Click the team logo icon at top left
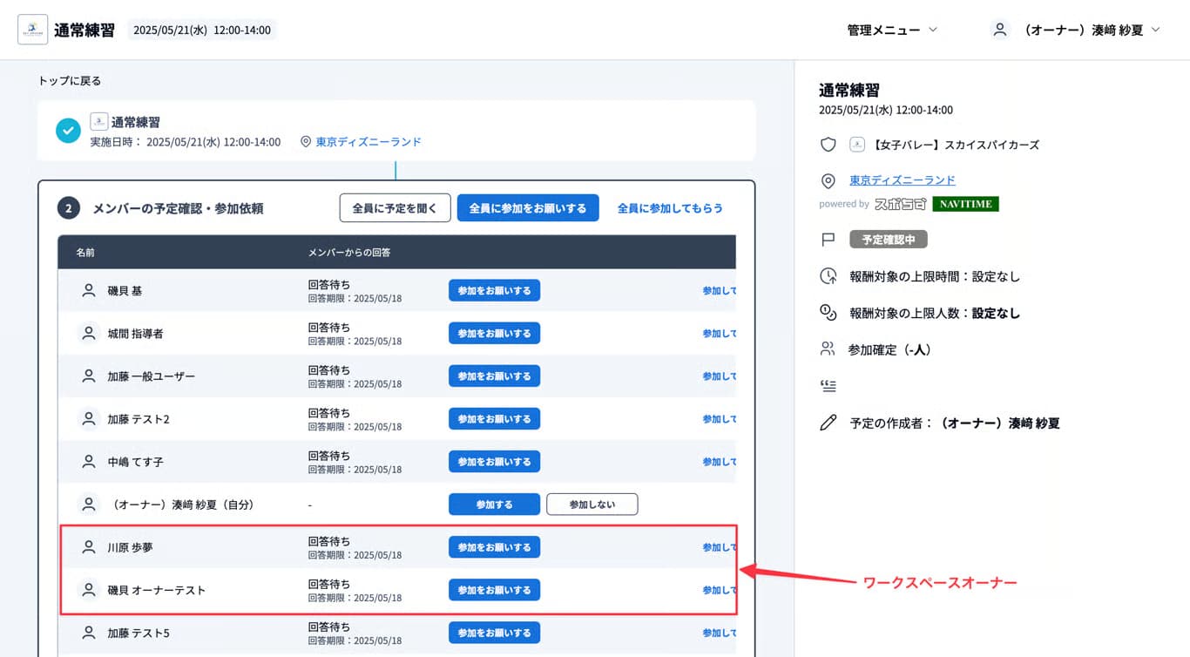This screenshot has height=657, width=1190. pos(32,29)
